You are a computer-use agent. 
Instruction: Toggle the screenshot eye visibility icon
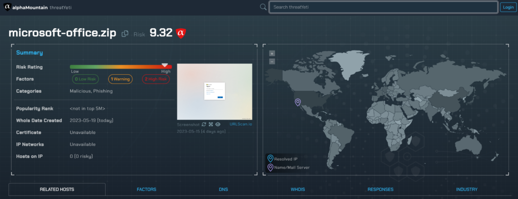[x=218, y=124]
